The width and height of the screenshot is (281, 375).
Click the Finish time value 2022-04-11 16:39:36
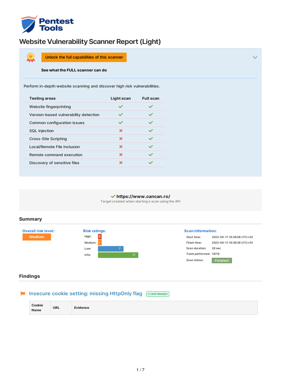point(232,242)
